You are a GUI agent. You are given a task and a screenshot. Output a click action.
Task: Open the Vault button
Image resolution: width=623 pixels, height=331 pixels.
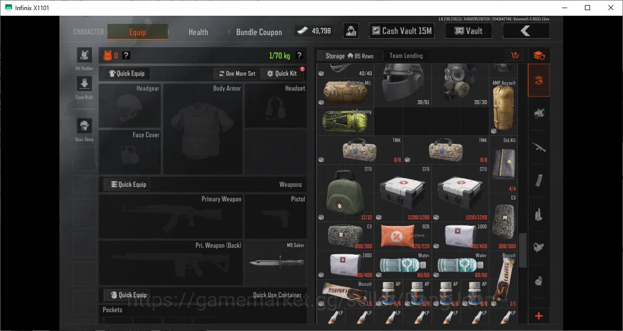click(x=469, y=31)
